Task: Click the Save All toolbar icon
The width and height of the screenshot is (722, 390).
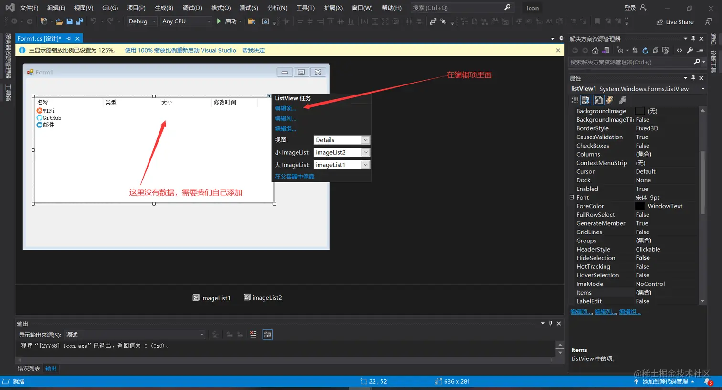Action: click(x=80, y=21)
